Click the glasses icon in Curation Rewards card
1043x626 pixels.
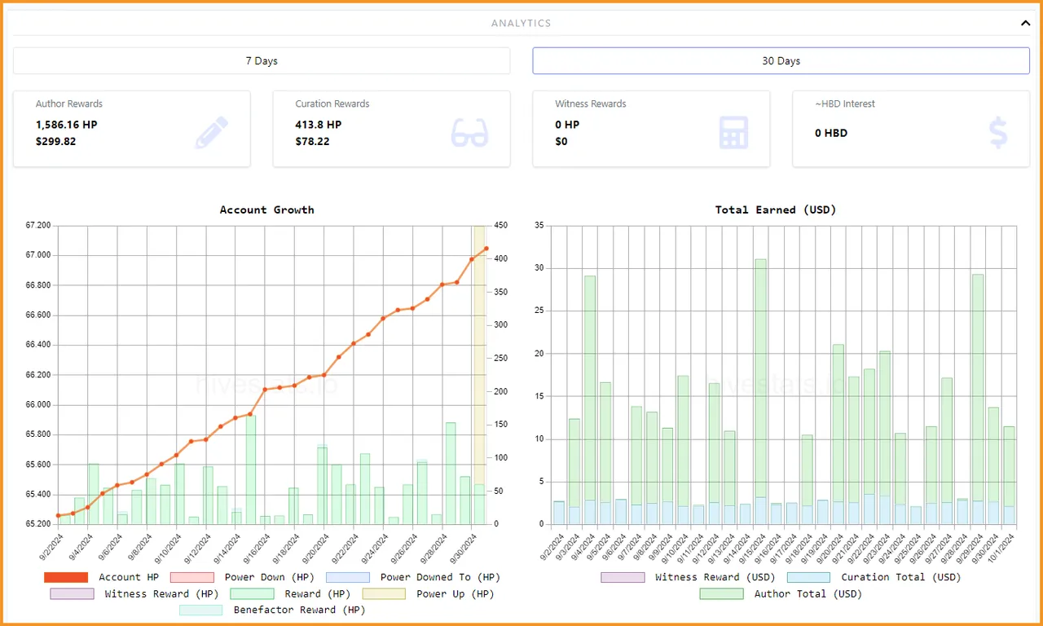coord(470,132)
